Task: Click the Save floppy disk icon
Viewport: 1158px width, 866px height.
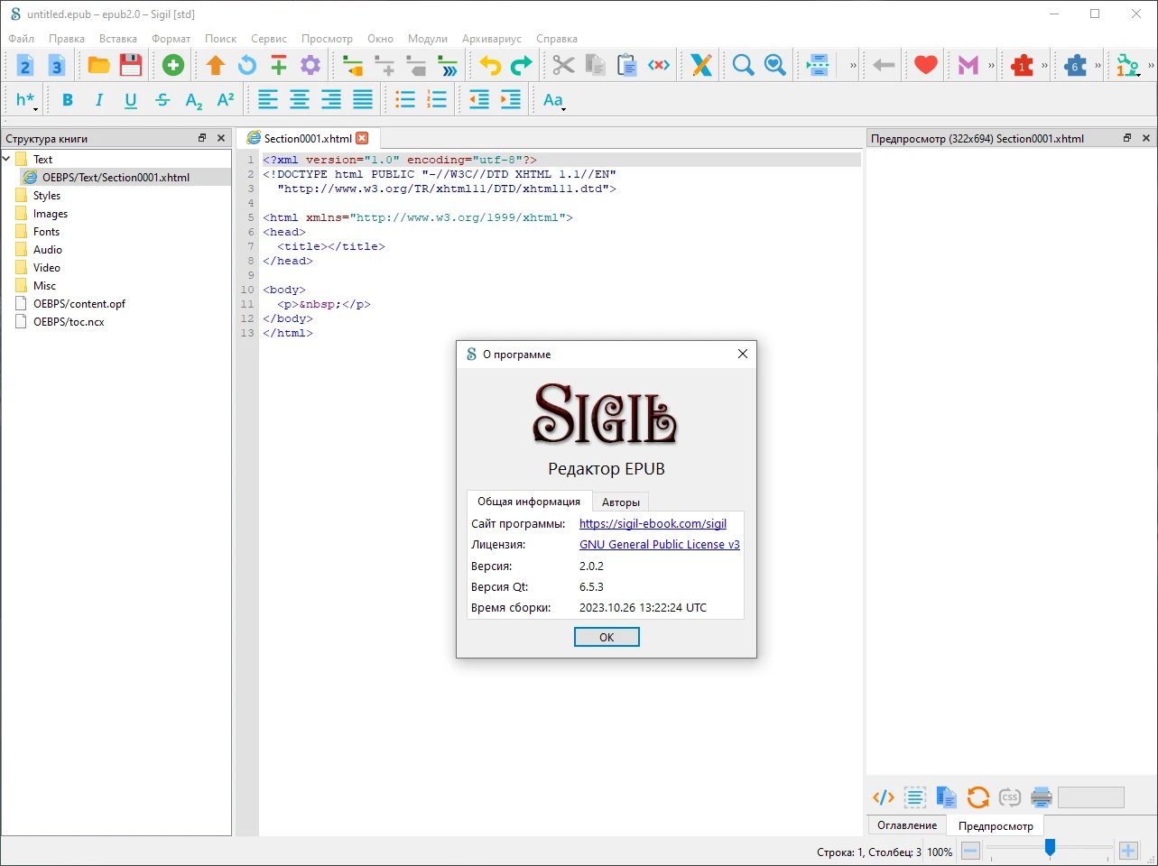Action: [131, 65]
